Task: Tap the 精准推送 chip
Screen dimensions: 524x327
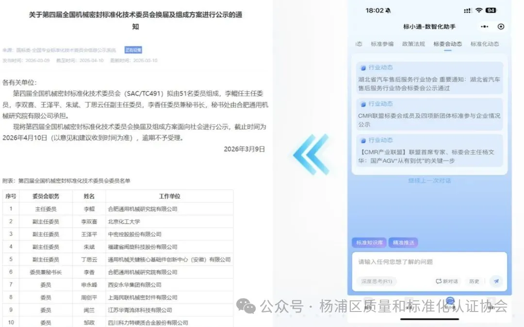Action: 403,243
